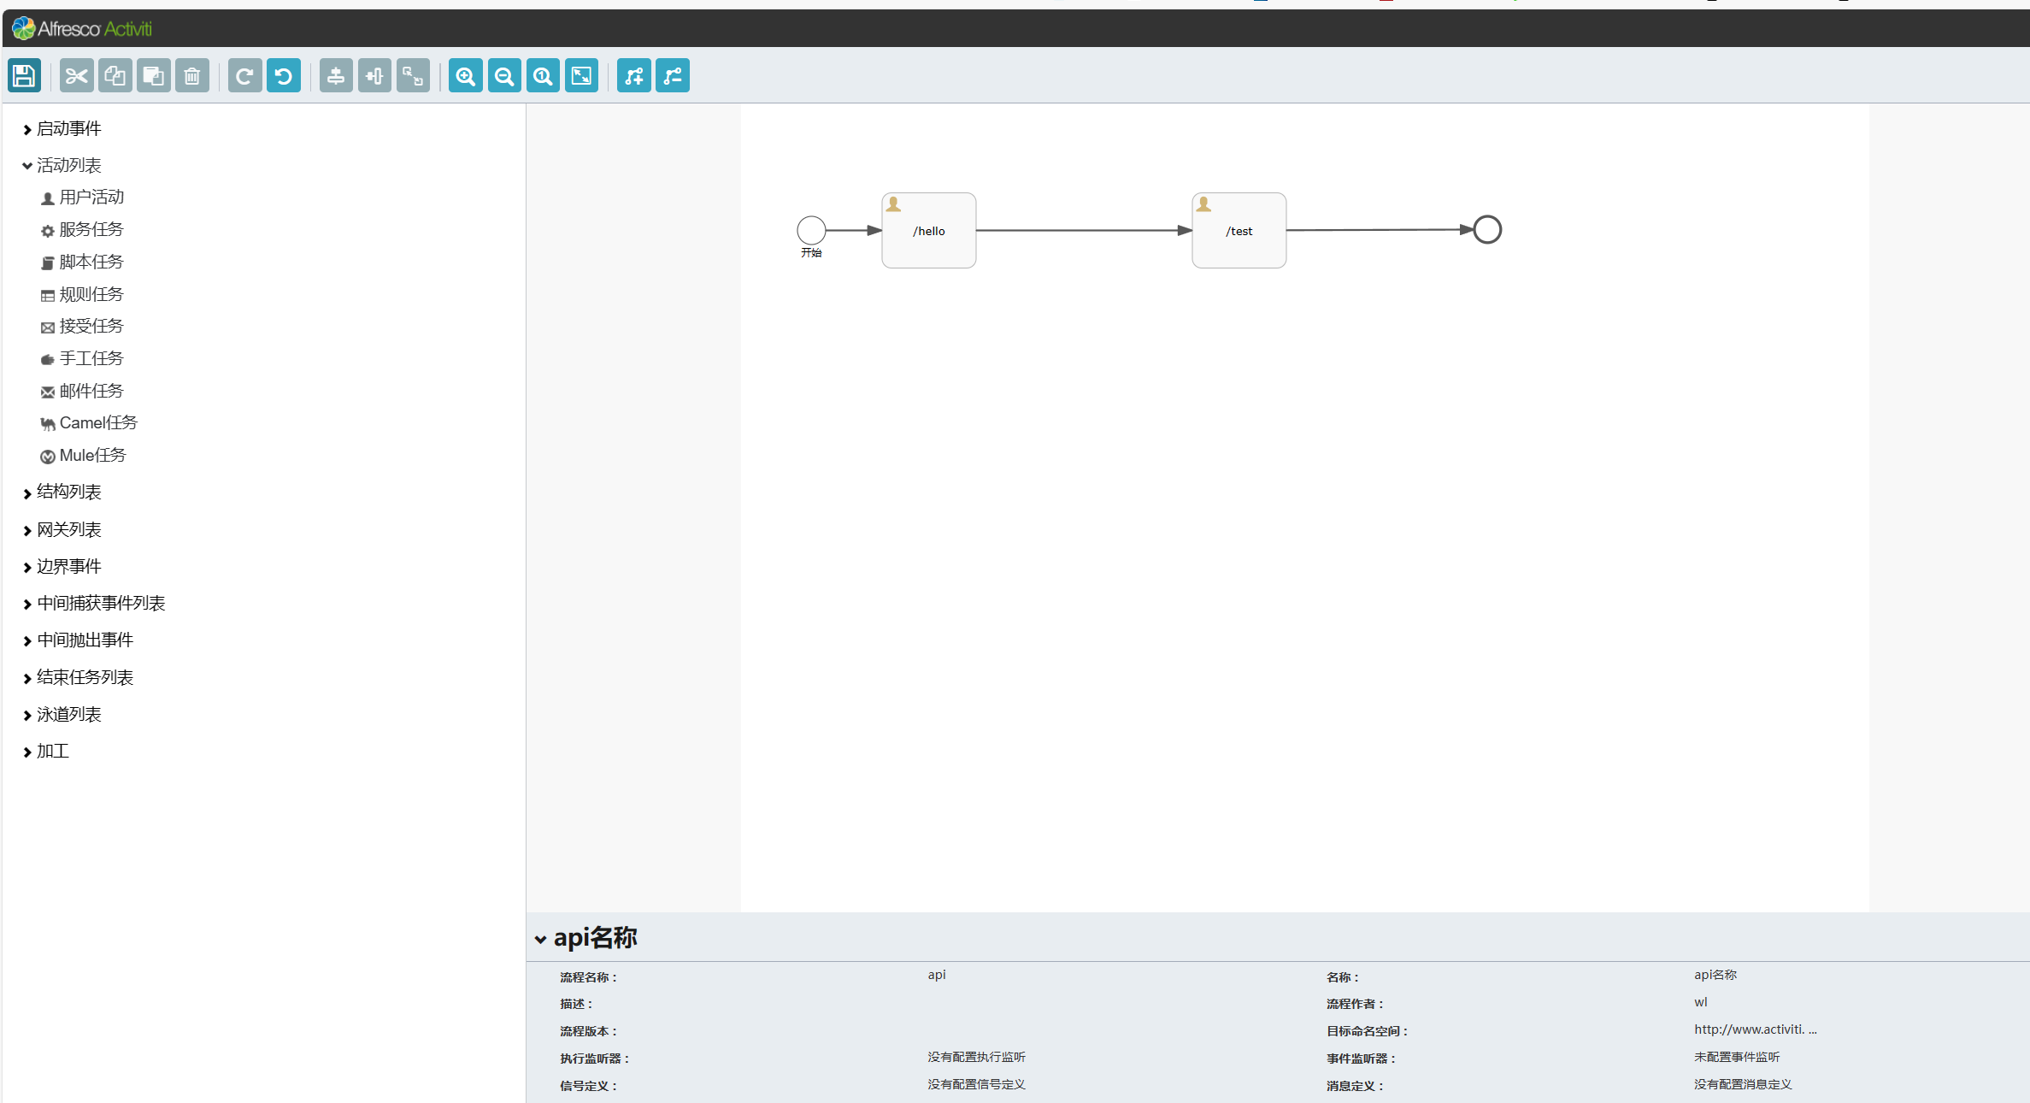
Task: Collapse the 活动列表 group
Action: click(x=68, y=165)
